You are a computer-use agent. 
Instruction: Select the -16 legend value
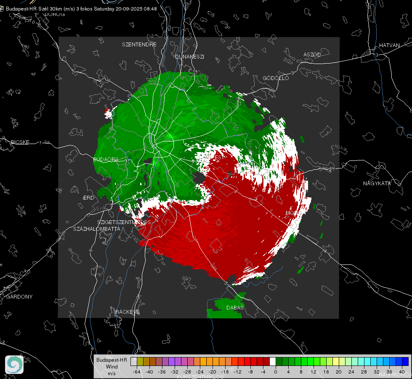(225, 372)
